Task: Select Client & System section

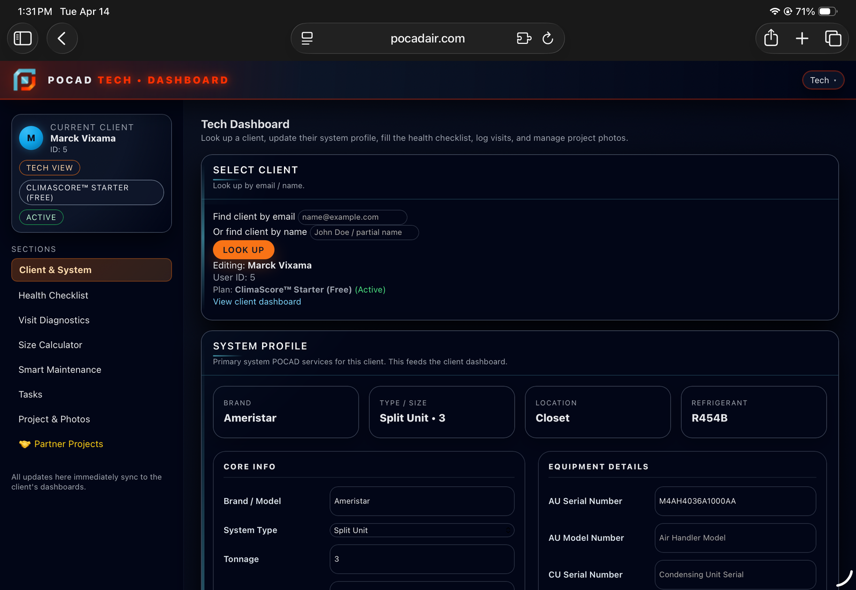Action: pos(91,270)
